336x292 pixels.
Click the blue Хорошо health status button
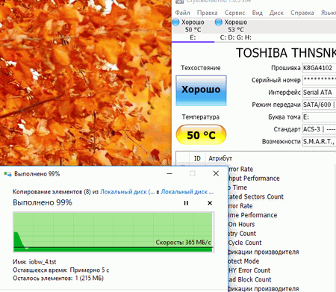click(x=201, y=90)
